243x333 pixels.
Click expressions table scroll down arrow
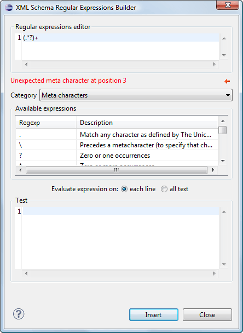click(x=223, y=161)
